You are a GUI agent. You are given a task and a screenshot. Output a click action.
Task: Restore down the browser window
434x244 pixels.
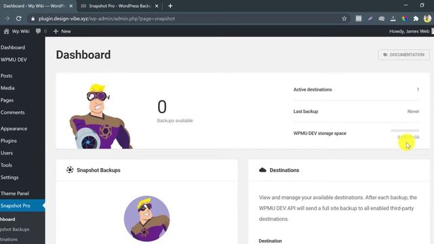click(x=422, y=5)
